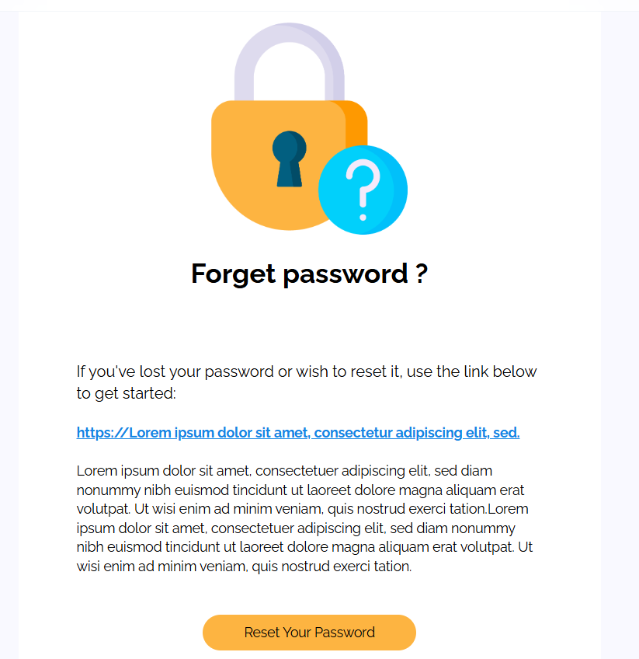Viewport: 639px width, 659px height.
Task: Click the "Reset Your Password" button
Action: pyautogui.click(x=309, y=632)
